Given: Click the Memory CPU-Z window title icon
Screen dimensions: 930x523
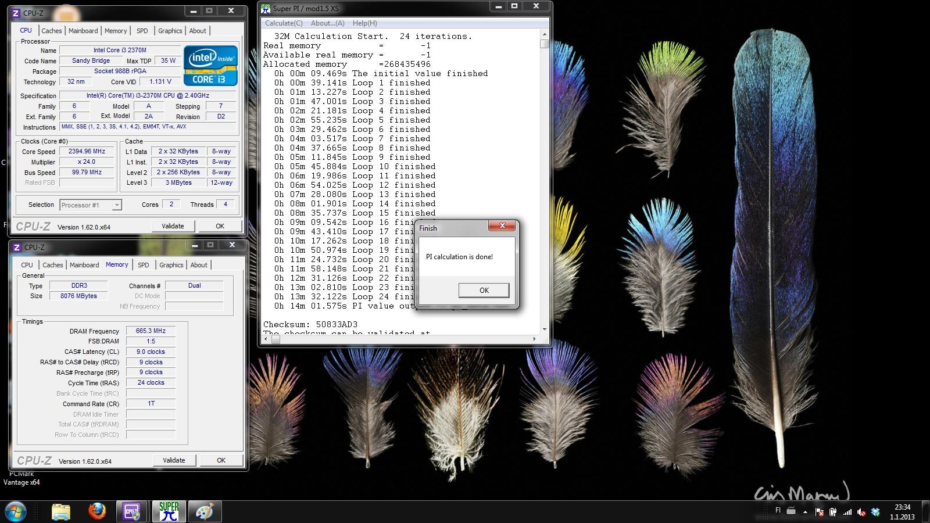Looking at the screenshot, I should click(17, 247).
